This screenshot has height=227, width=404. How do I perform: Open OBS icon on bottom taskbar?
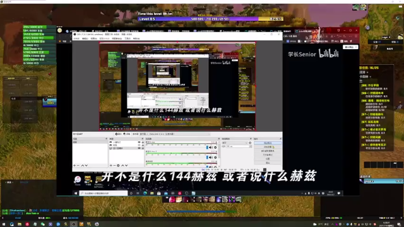point(74,224)
